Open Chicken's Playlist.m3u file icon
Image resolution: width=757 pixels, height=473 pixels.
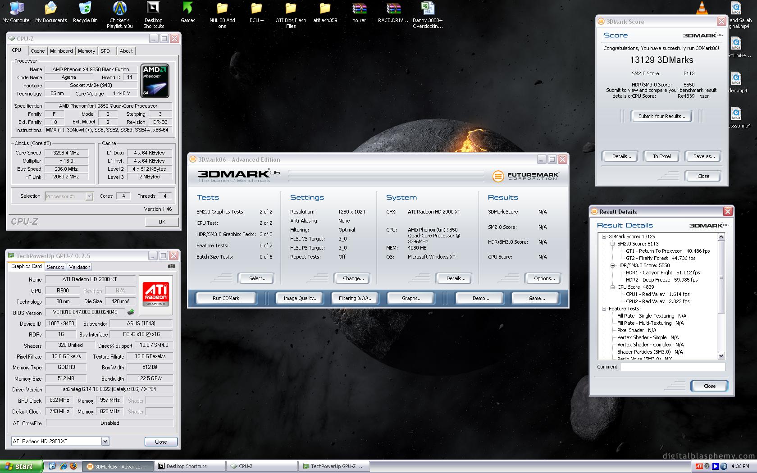tap(119, 15)
